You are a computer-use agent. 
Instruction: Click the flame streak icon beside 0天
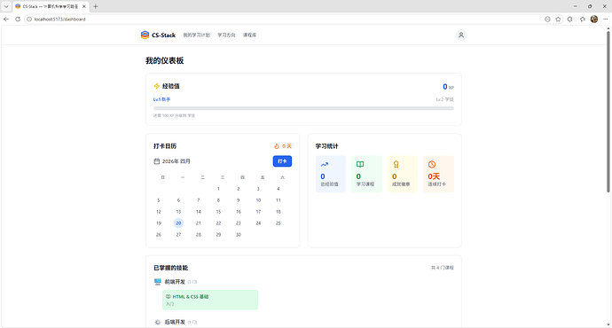[277, 146]
